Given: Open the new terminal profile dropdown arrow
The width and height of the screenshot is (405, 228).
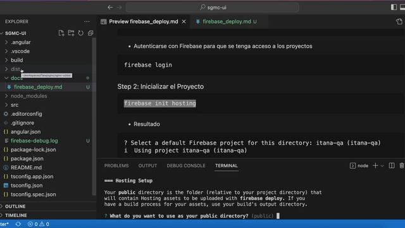Looking at the screenshot, I should pos(382,166).
